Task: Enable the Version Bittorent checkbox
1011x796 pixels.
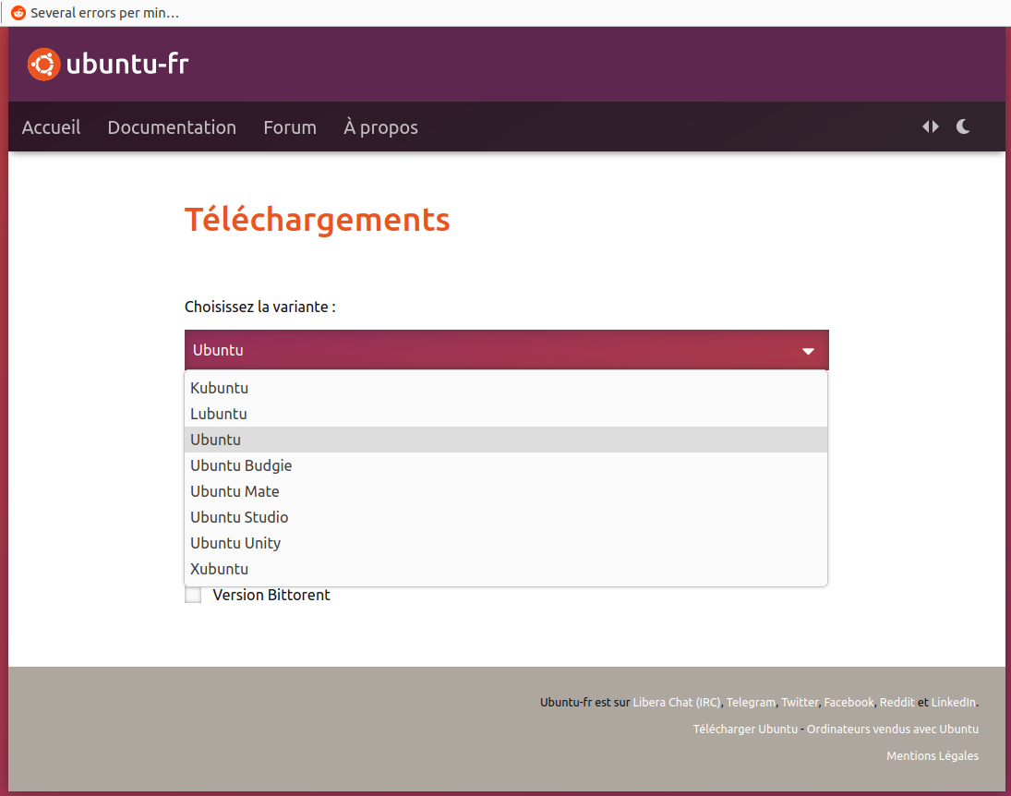Action: tap(193, 595)
